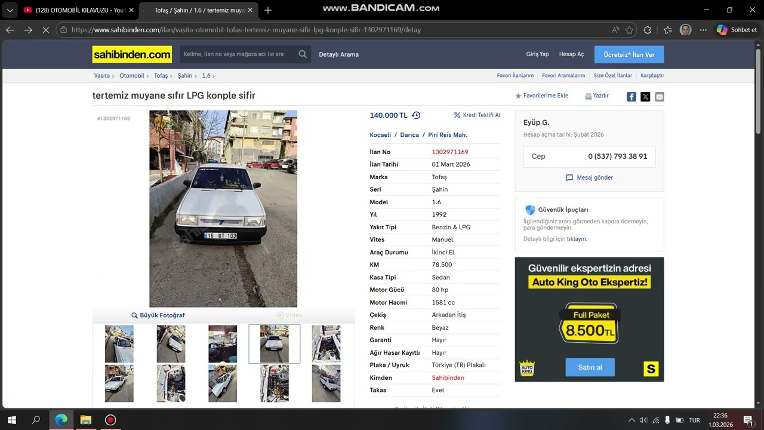Add page to favorites star in address bar

click(x=629, y=30)
